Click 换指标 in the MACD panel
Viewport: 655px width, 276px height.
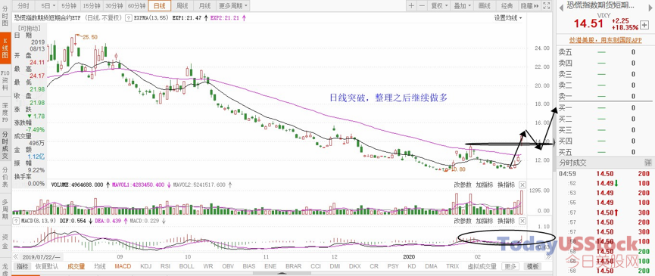(x=506, y=220)
